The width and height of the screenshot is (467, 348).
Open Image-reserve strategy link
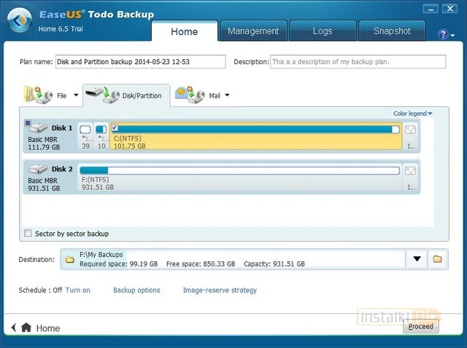tap(220, 290)
